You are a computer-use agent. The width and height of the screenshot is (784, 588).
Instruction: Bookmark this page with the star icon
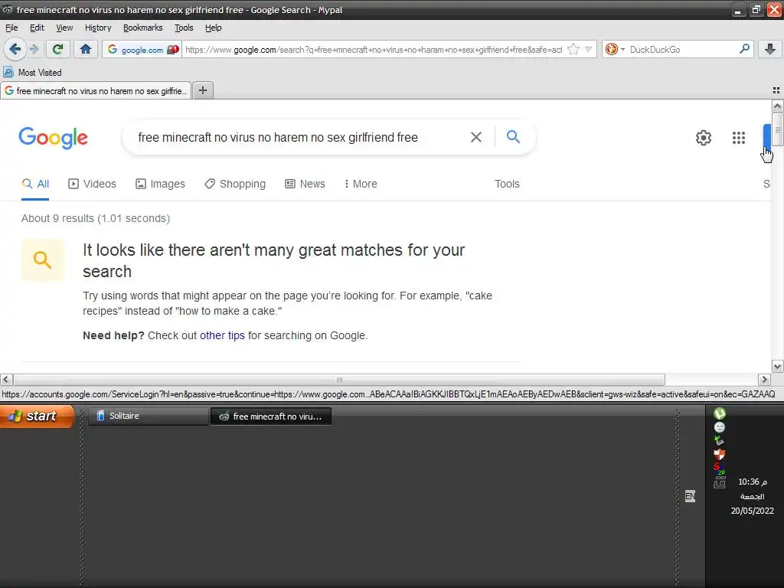[x=573, y=49]
